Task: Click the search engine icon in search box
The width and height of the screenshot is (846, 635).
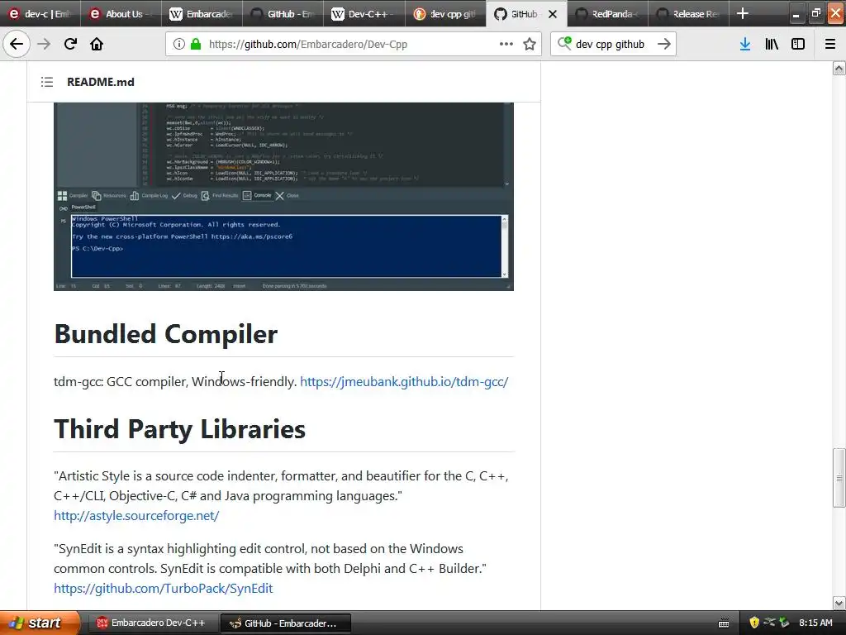Action: pyautogui.click(x=564, y=43)
